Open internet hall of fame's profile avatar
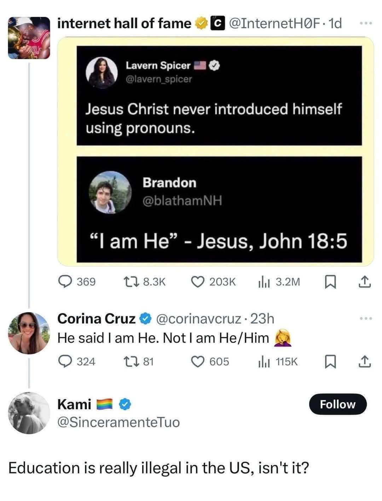This screenshot has height=501, width=382. tap(29, 38)
